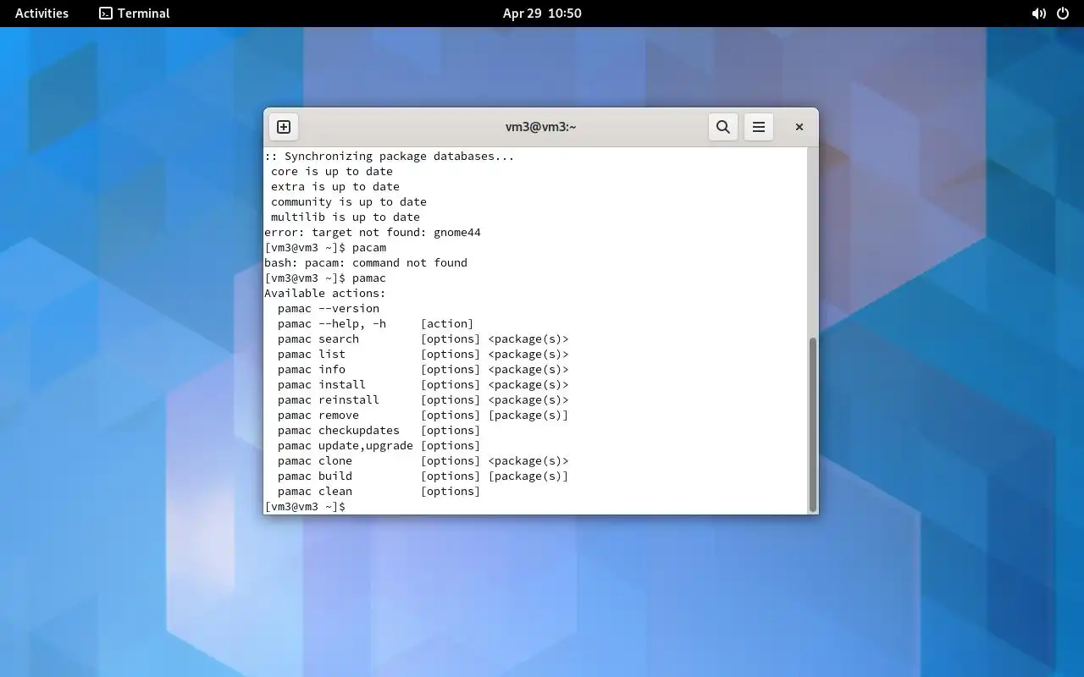1084x677 pixels.
Task: Click the 'pamac build' line
Action: pos(423,476)
